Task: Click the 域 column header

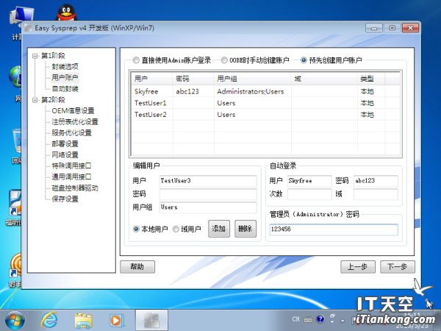Action: (x=324, y=79)
